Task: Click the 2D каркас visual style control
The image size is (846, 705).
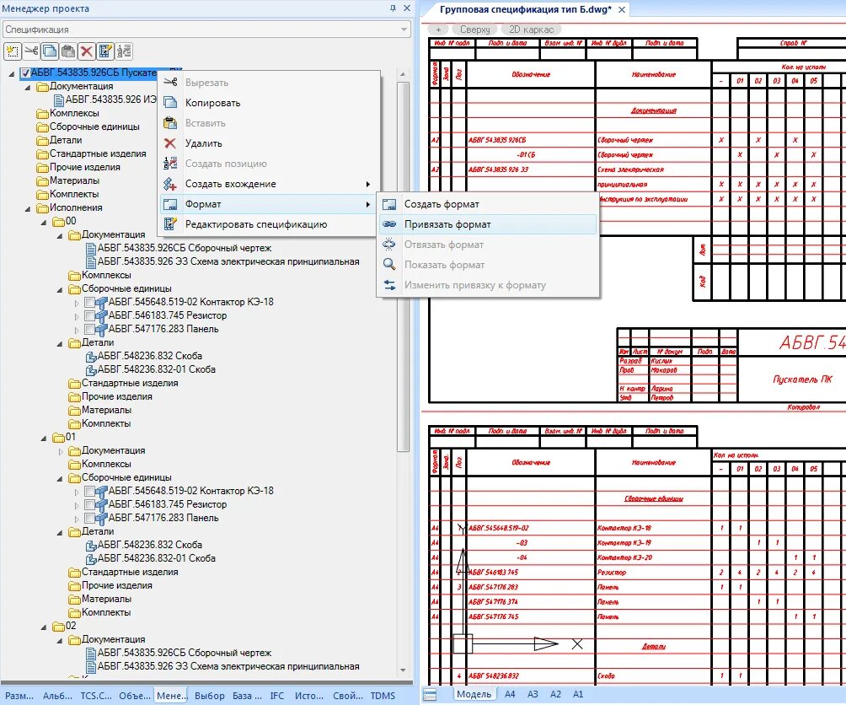Action: pyautogui.click(x=532, y=30)
